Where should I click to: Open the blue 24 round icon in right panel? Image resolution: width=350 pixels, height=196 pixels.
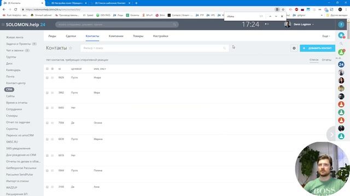point(341,64)
